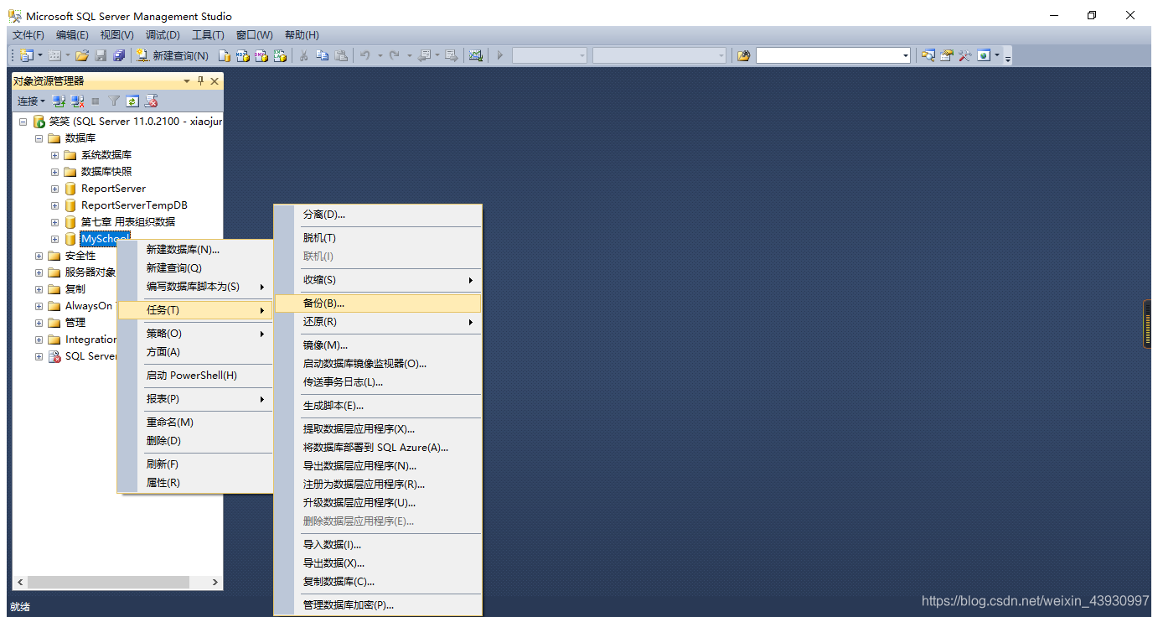Select 镜像(M)... menu item

(378, 345)
